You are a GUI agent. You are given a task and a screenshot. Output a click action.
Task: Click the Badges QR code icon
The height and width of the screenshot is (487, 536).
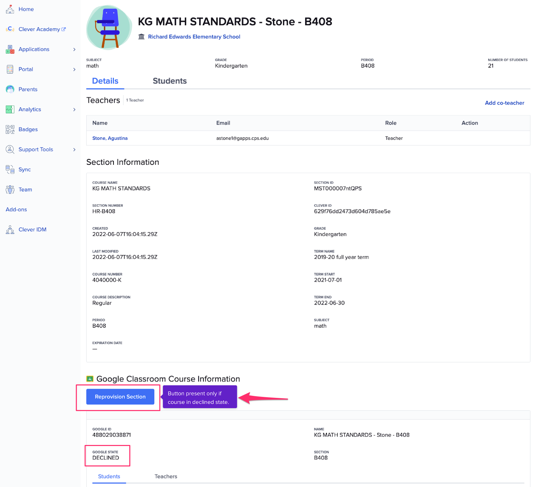pyautogui.click(x=10, y=129)
